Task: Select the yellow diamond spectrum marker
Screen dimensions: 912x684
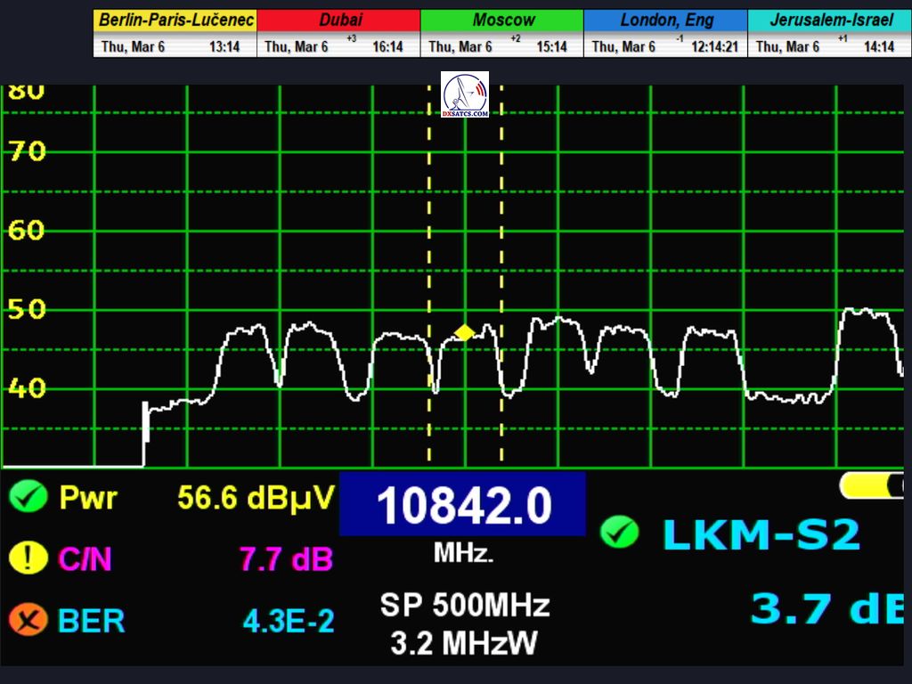Action: pos(464,333)
